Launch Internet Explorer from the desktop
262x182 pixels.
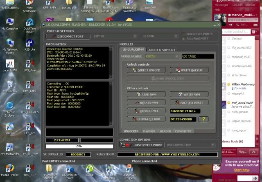tap(10, 109)
